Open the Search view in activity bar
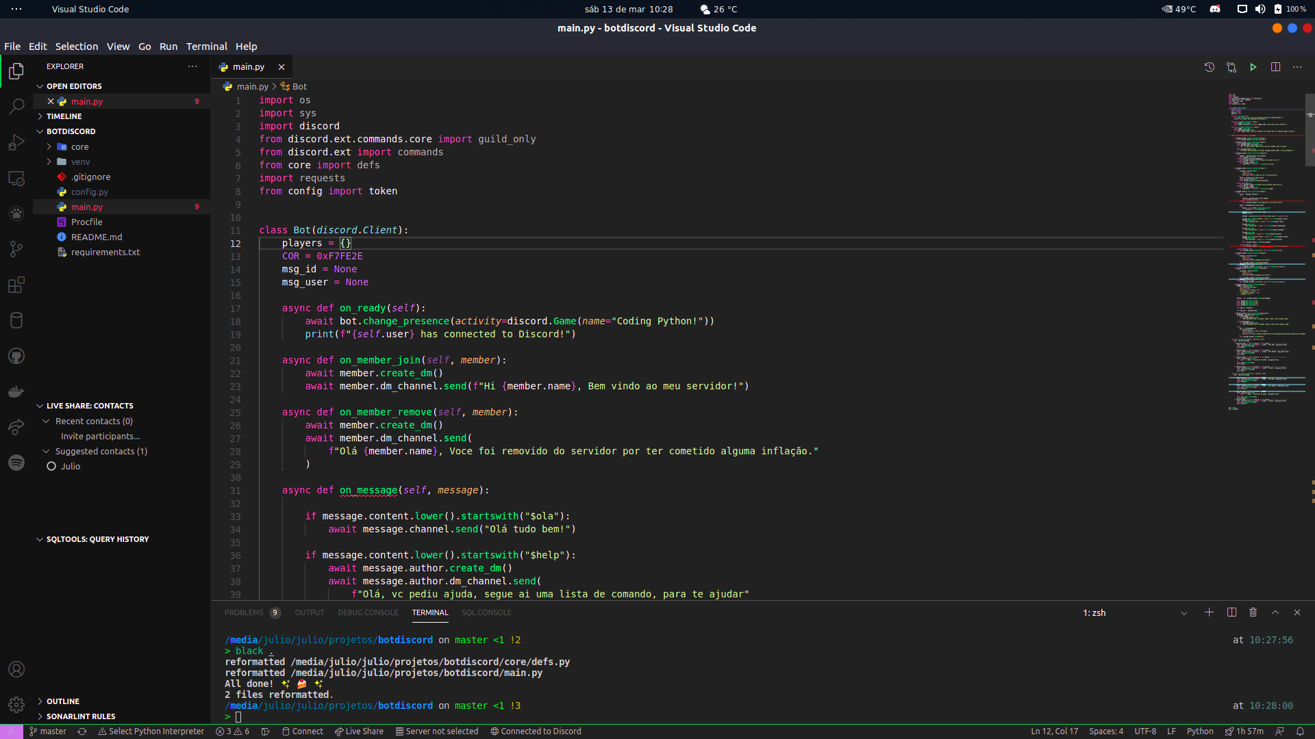The image size is (1315, 739). (x=16, y=107)
